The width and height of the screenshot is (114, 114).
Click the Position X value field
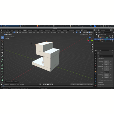106,61
